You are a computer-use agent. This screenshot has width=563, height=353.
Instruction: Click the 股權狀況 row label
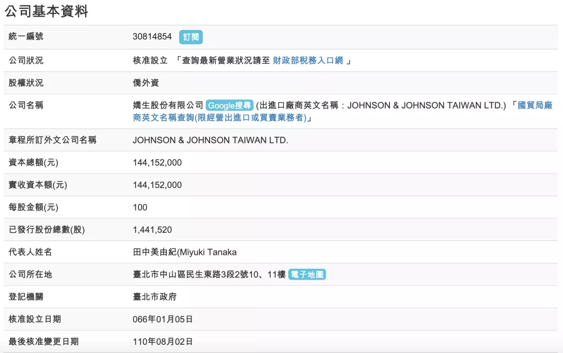tap(26, 83)
